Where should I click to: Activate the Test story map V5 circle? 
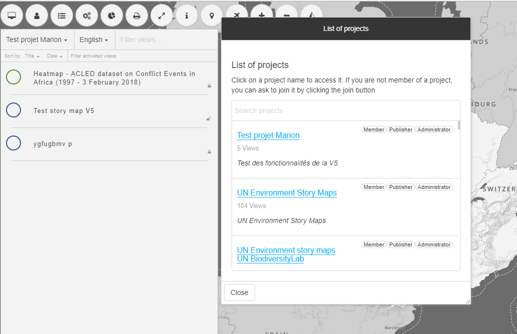pyautogui.click(x=13, y=110)
